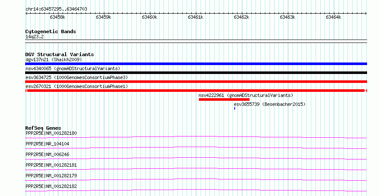Click the red esv3634725 variant bar

196,82
